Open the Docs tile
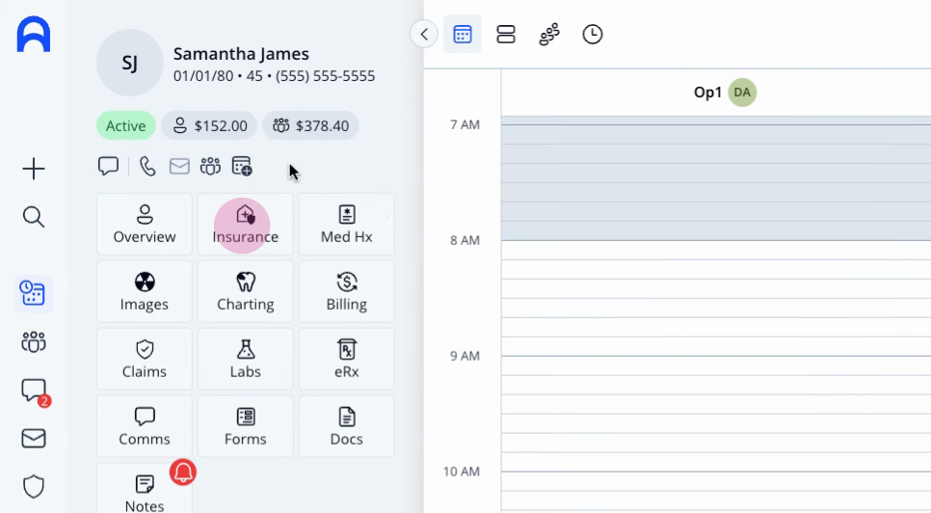The width and height of the screenshot is (931, 513). pos(347,426)
